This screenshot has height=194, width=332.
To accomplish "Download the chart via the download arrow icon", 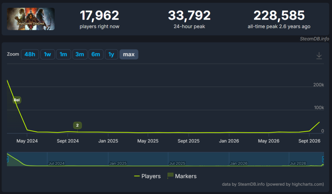I will (x=319, y=56).
